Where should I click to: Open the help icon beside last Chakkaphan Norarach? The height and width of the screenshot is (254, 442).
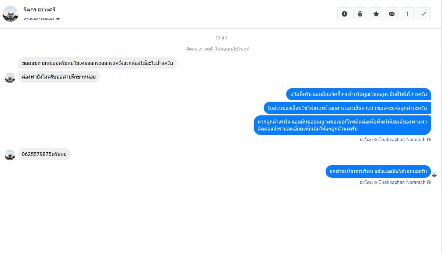429,182
